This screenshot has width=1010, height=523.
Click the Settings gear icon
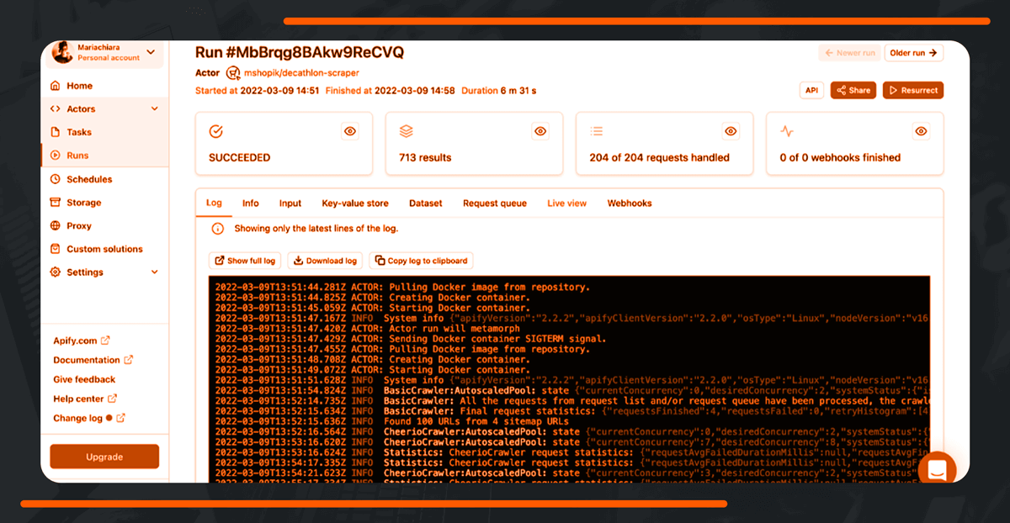tap(56, 272)
